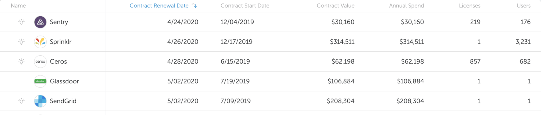This screenshot has height=115, width=541.
Task: Sort by Contract Value column header
Action: point(335,6)
